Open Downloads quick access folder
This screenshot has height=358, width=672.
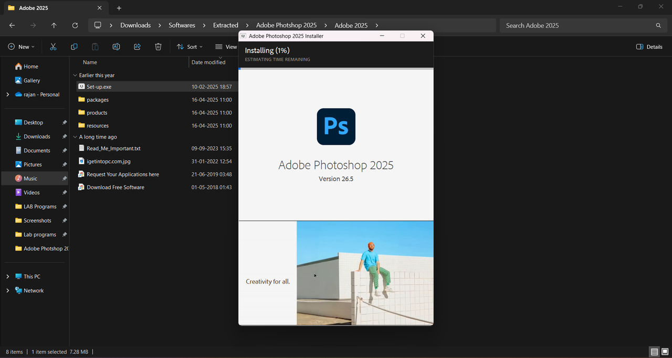(x=36, y=136)
